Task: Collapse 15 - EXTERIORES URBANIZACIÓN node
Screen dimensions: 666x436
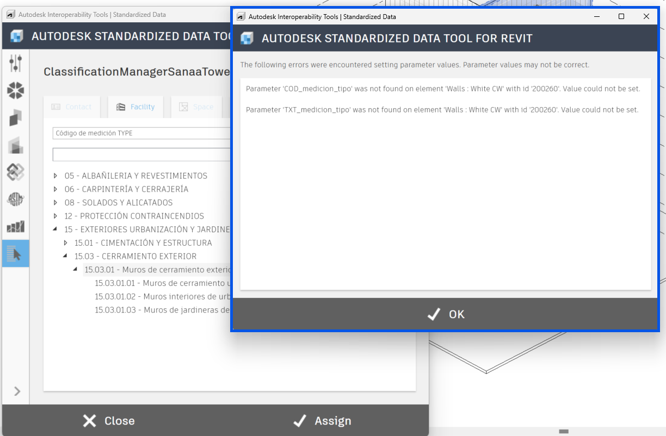Action: (55, 229)
